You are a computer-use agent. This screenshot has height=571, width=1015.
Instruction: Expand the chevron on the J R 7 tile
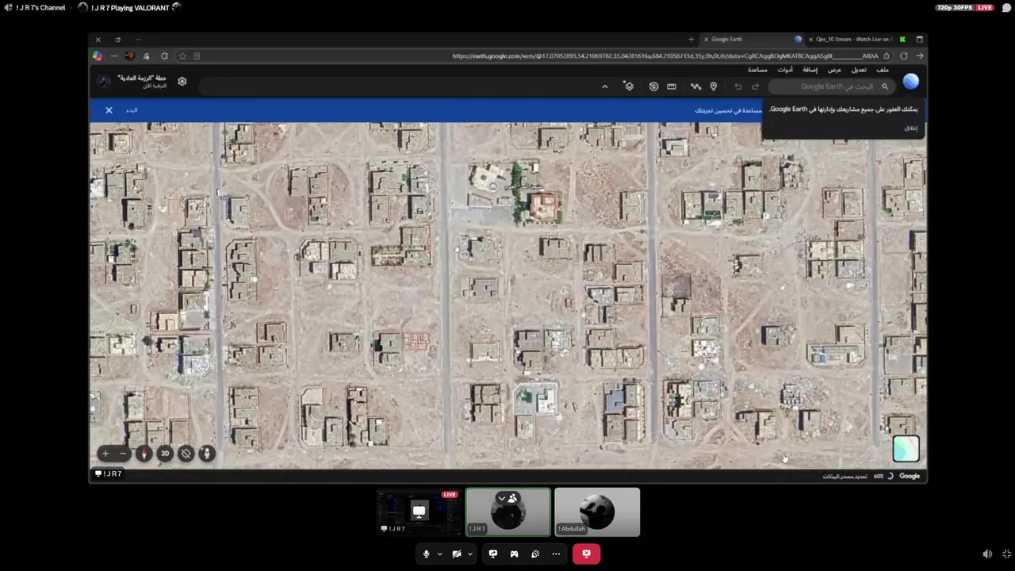pyautogui.click(x=501, y=498)
